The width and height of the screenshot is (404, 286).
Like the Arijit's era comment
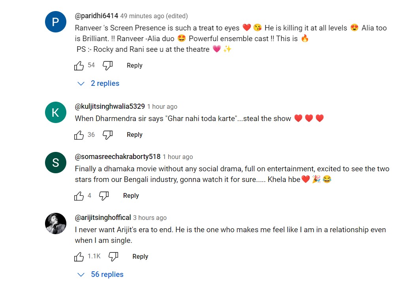(79, 257)
